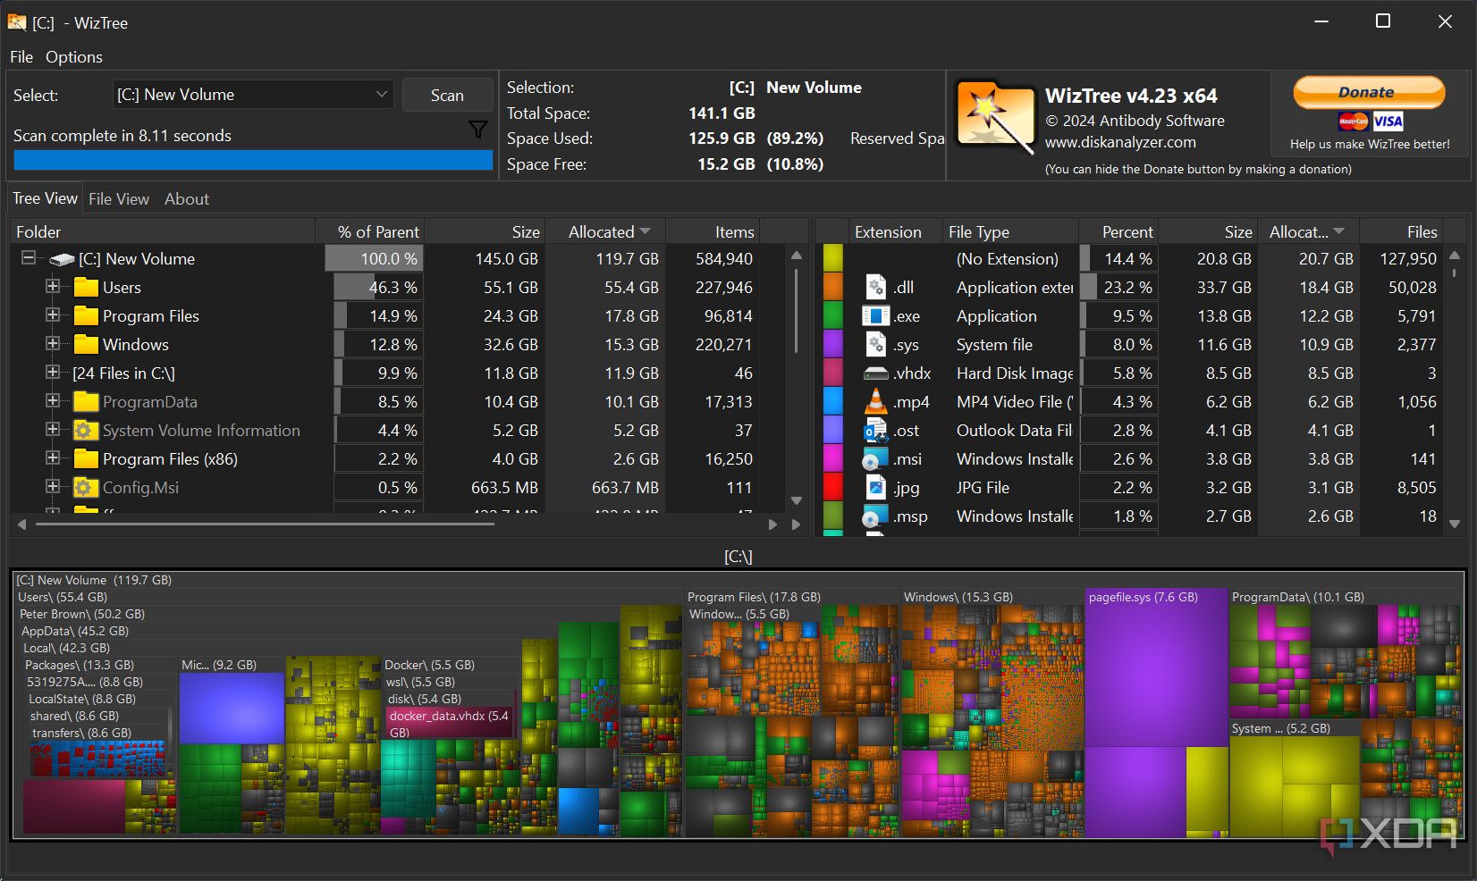The image size is (1477, 881).
Task: Click the .msi installer disc icon
Action: [876, 458]
